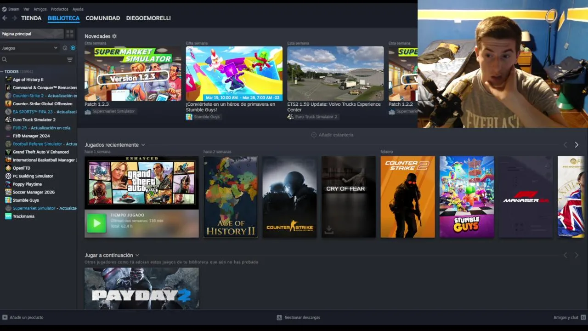The width and height of the screenshot is (588, 331).
Task: Click the recent activity clock filter icon
Action: 65,48
